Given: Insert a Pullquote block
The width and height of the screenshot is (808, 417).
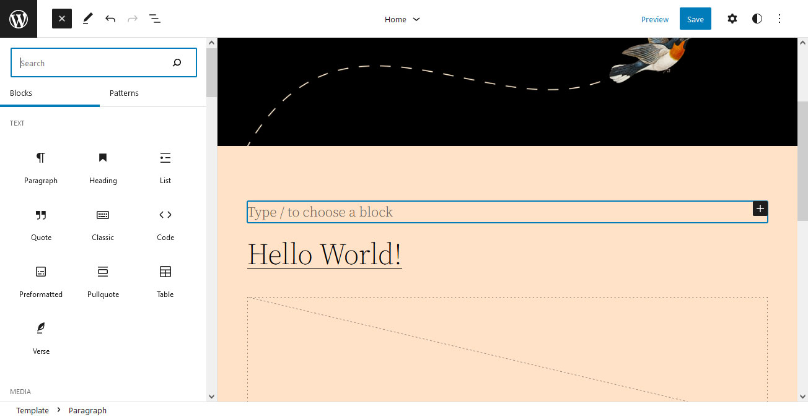Looking at the screenshot, I should click(x=103, y=281).
